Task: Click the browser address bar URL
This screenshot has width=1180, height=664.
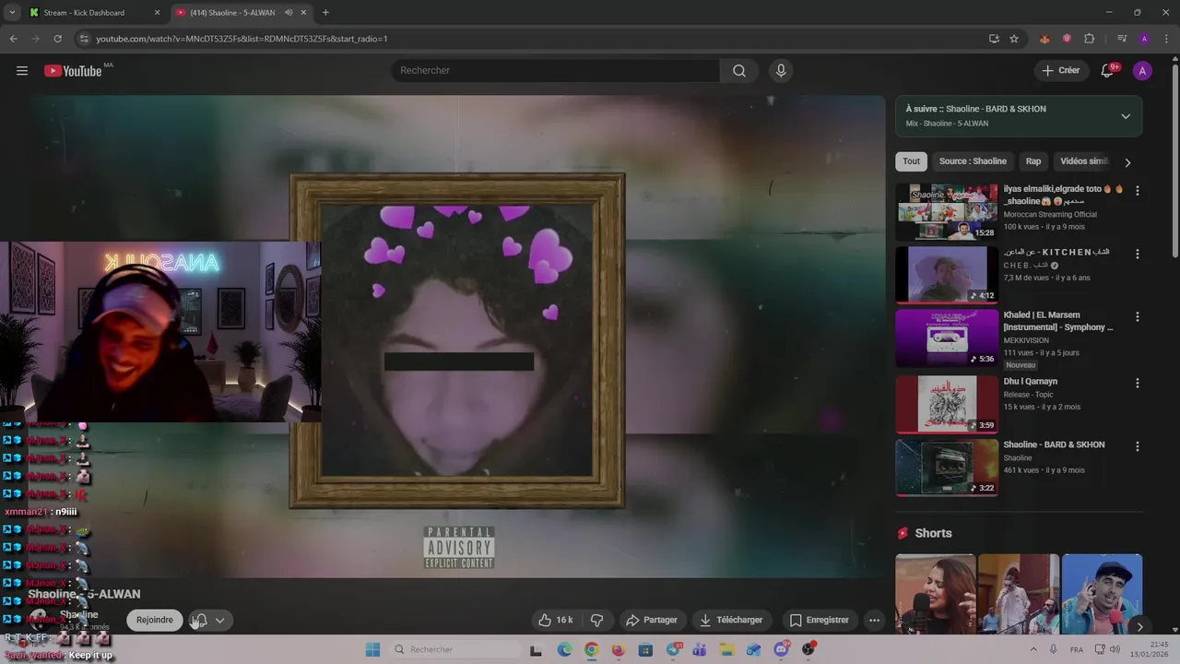Action: click(x=242, y=39)
